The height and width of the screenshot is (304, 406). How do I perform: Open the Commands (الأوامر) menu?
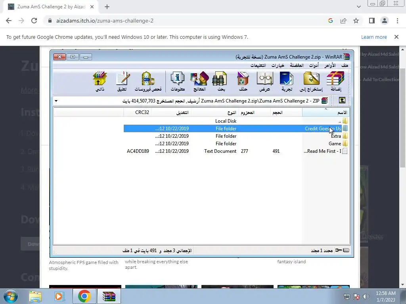(330, 65)
